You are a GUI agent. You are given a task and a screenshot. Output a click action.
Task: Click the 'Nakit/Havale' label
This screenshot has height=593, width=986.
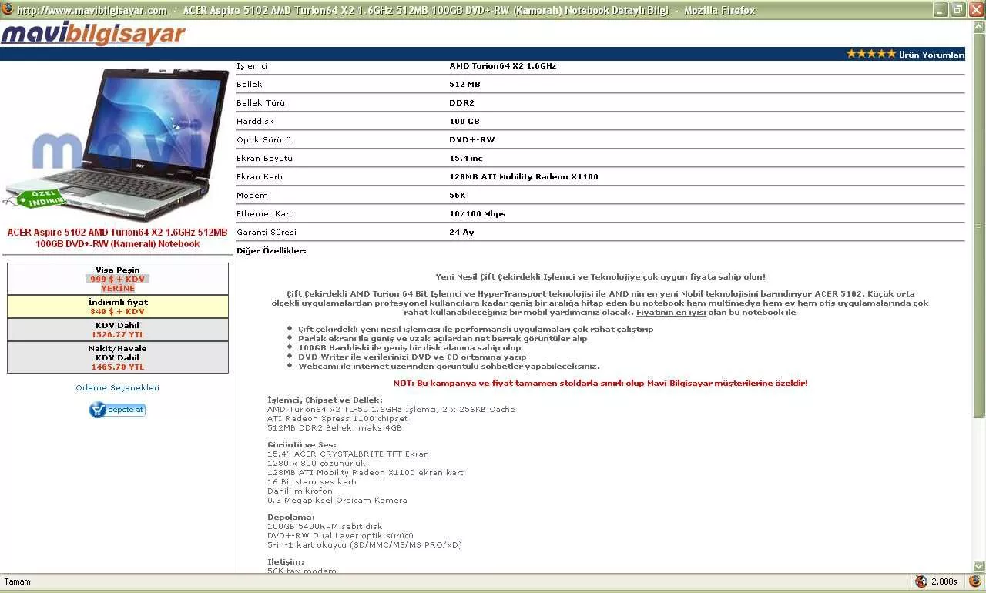pyautogui.click(x=118, y=348)
